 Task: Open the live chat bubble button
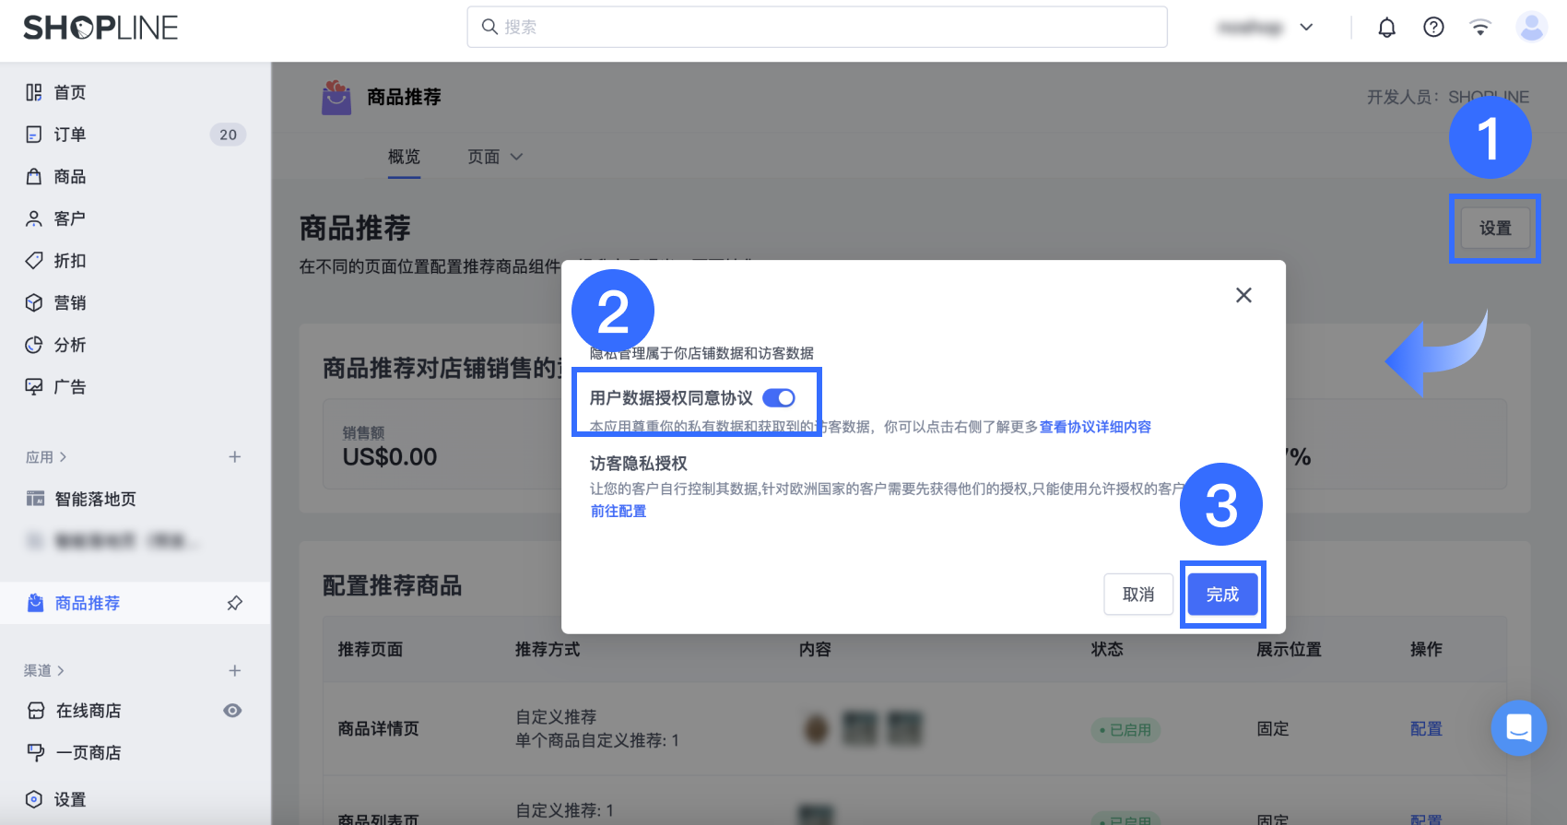[x=1518, y=728]
